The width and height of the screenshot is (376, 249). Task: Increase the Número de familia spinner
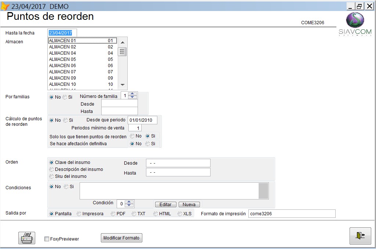[132, 94]
